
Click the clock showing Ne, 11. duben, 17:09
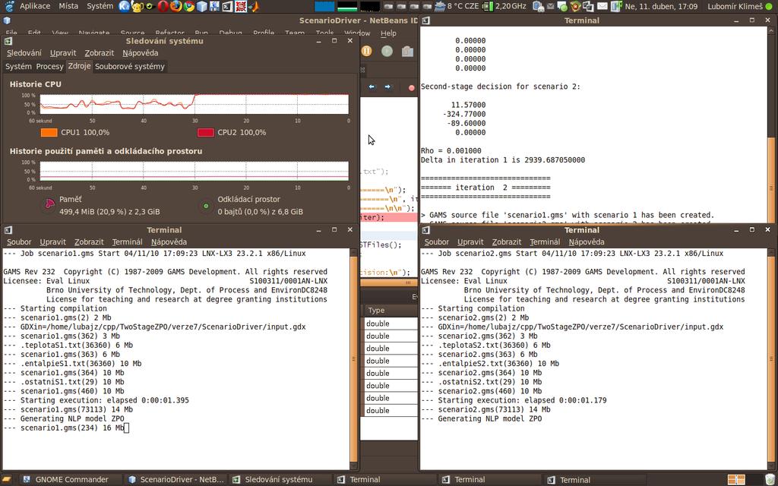(661, 6)
